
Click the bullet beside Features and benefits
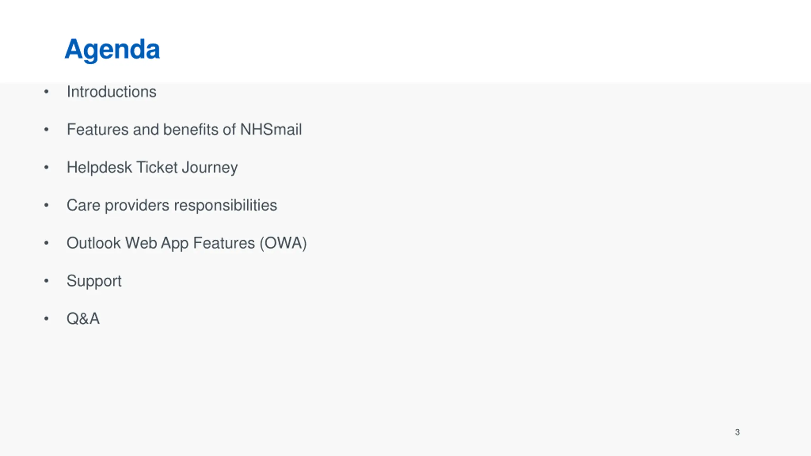coord(47,130)
